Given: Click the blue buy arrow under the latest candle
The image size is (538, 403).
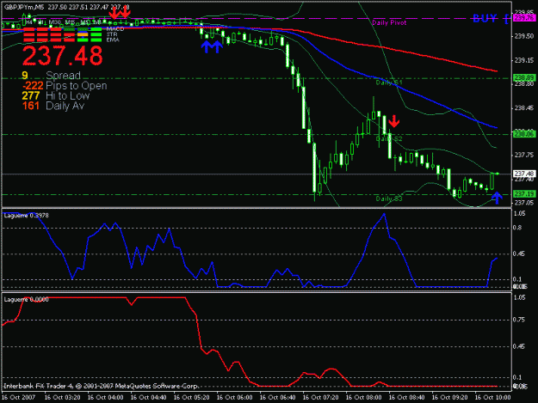Looking at the screenshot, I should [x=497, y=198].
